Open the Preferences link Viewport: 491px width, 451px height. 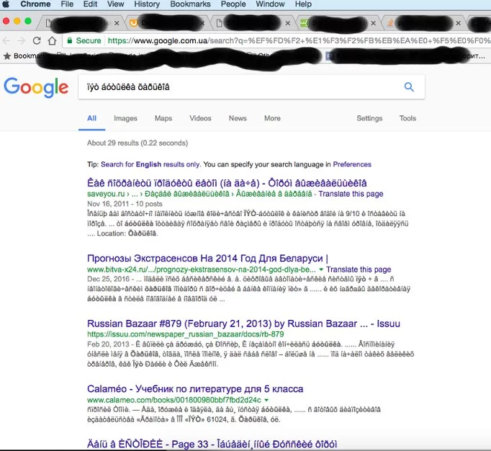[x=352, y=164]
